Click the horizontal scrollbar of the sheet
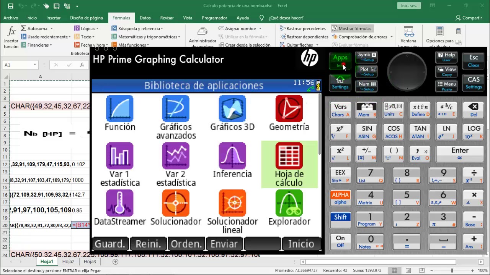The width and height of the screenshot is (490, 275). click(381, 262)
